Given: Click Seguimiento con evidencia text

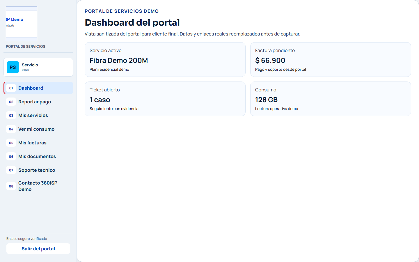Looking at the screenshot, I should click(x=114, y=109).
